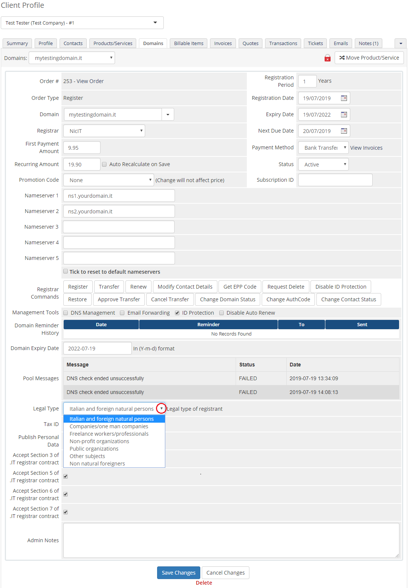
Task: Toggle Accept Section 7 contract checkbox
Action: (66, 512)
